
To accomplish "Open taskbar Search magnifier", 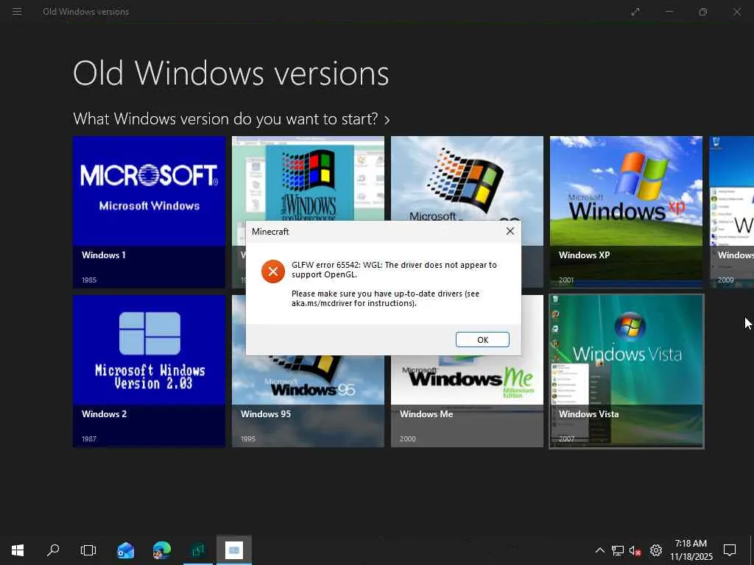I will (53, 550).
